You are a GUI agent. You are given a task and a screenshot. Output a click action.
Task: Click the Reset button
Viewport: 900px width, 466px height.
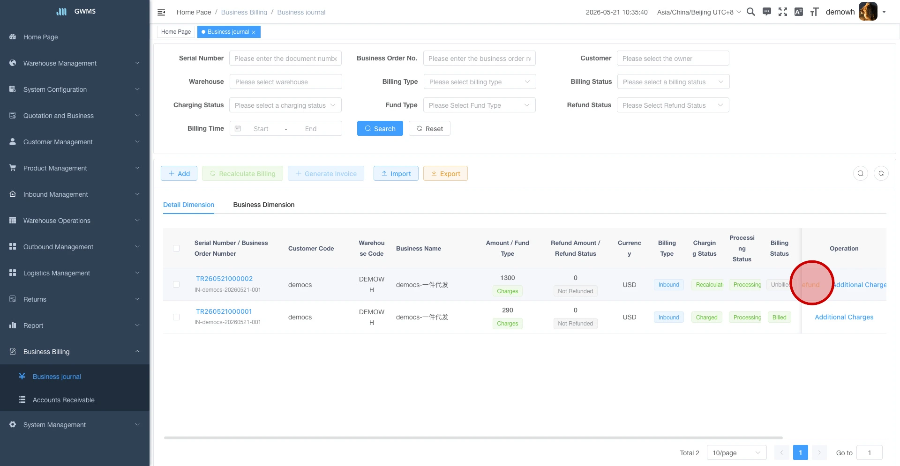429,128
